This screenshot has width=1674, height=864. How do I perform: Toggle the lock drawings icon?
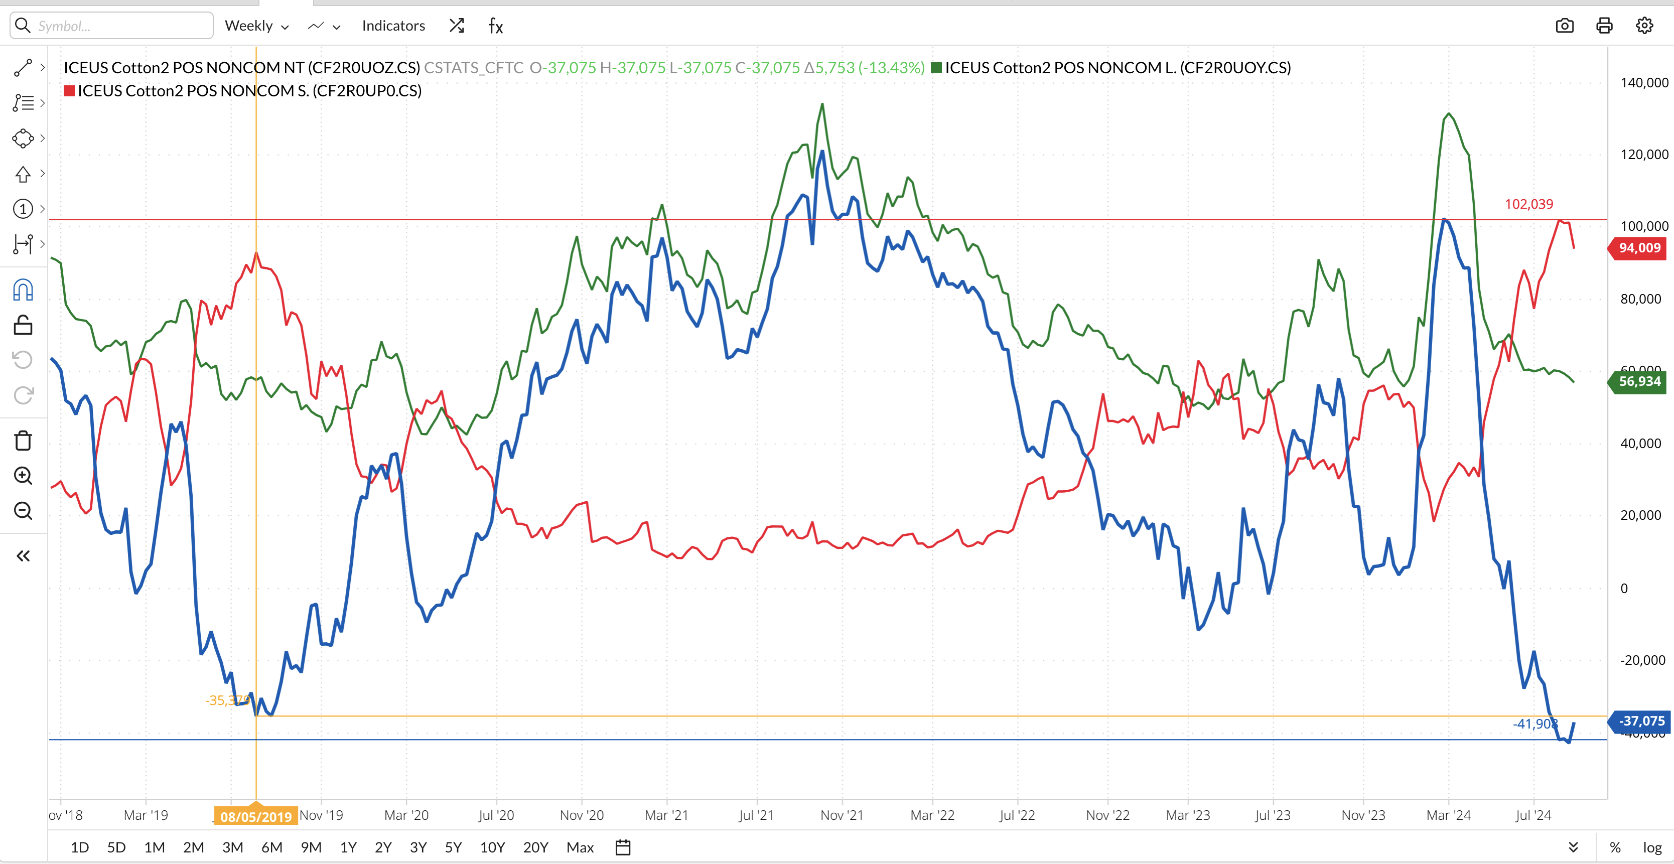24,325
